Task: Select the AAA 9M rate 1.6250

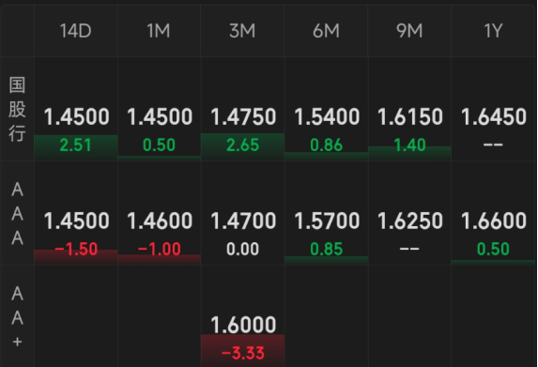Action: (x=409, y=221)
